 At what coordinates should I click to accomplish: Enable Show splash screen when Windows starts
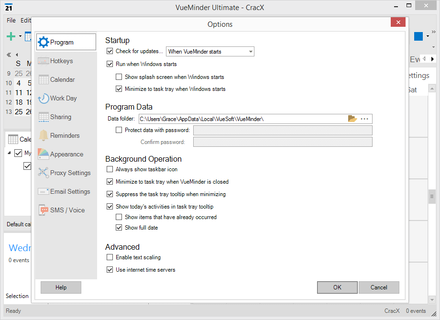point(119,77)
